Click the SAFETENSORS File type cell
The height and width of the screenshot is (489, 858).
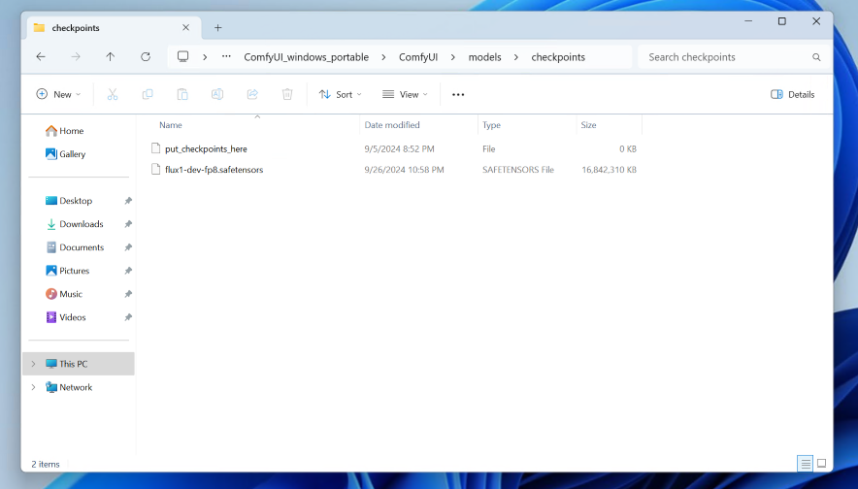coord(518,170)
